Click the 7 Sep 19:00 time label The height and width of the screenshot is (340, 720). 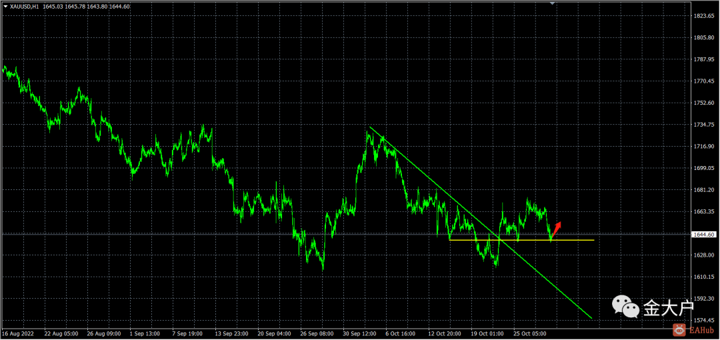coord(188,333)
